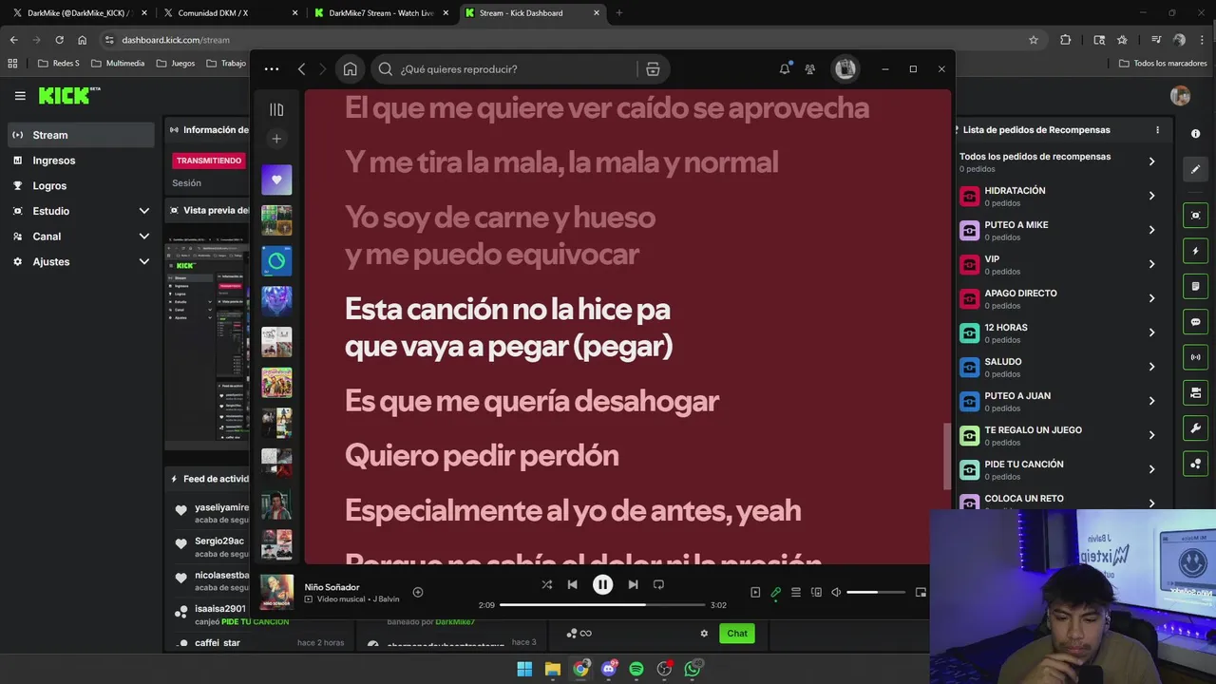This screenshot has width=1216, height=684.
Task: Toggle lightning quick actions widget
Action: point(1195,252)
